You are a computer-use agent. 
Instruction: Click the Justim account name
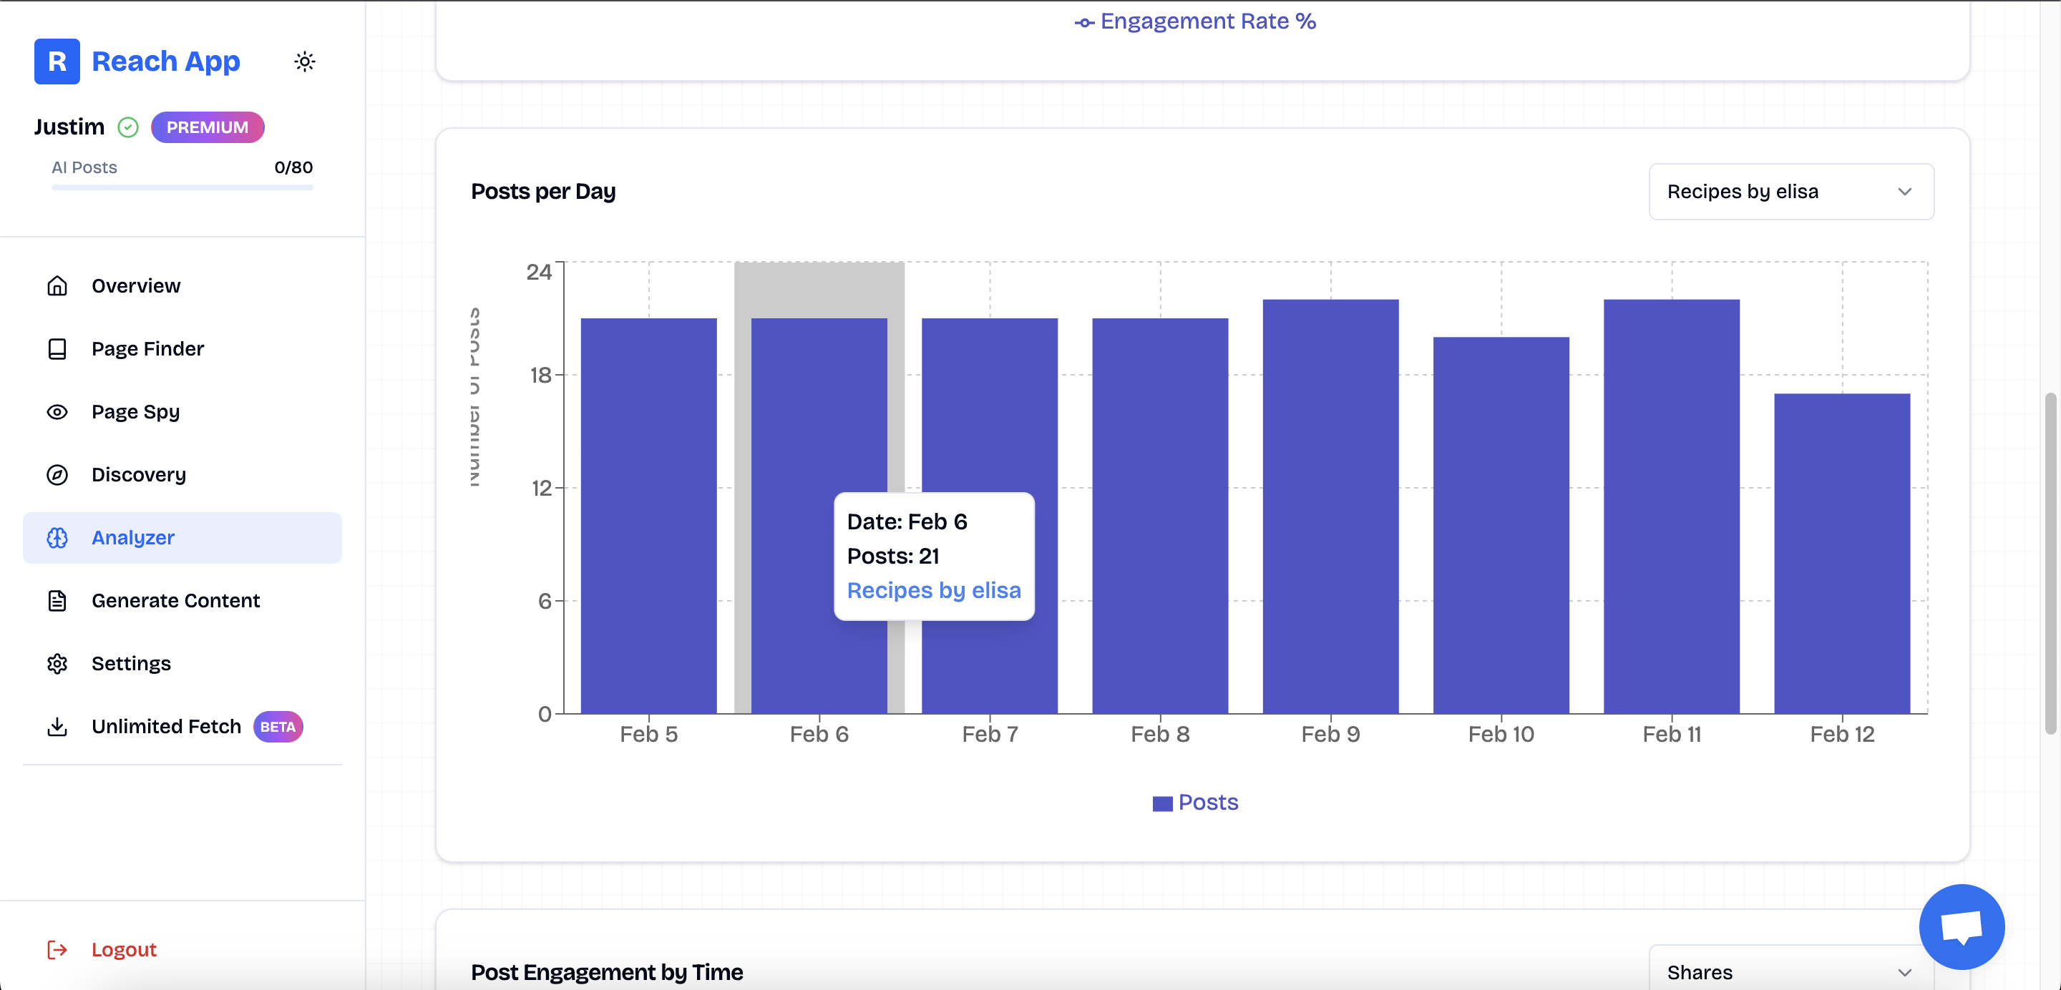(x=69, y=127)
